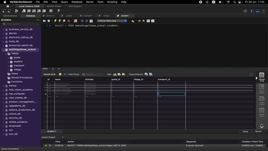Toggle continue-on-error execution icon

(x=75, y=21)
